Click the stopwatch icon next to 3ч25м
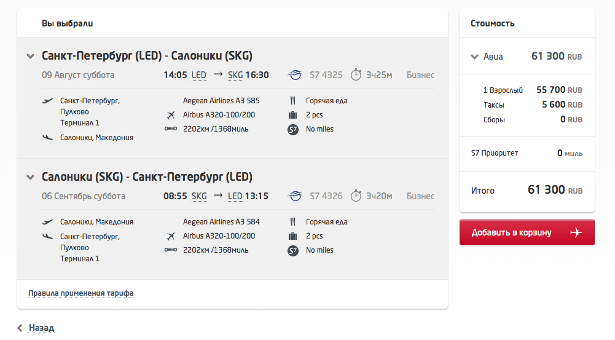Screen dimensions: 615x340 (x=356, y=74)
